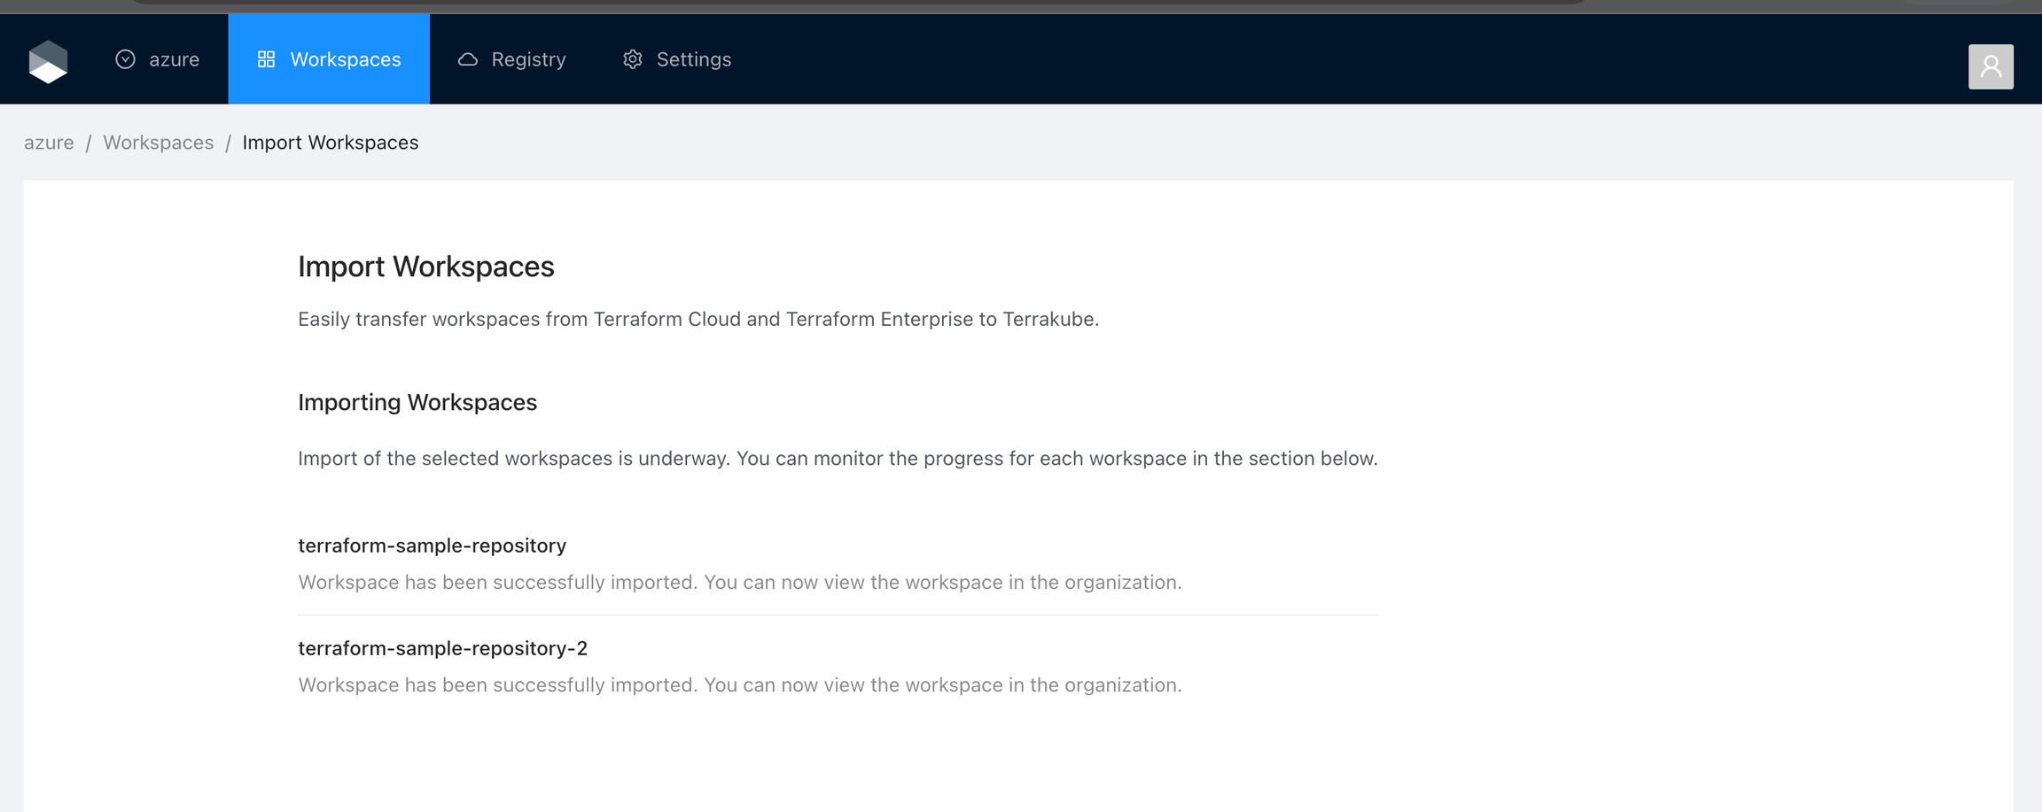Click the gear icon next to Settings
The height and width of the screenshot is (812, 2042).
(x=633, y=59)
